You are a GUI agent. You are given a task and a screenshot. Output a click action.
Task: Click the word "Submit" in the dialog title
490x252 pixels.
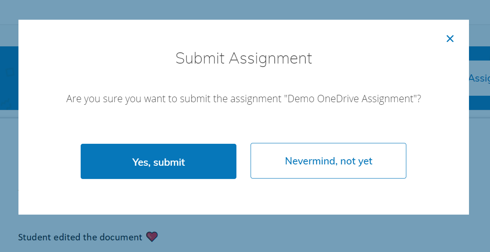click(200, 58)
